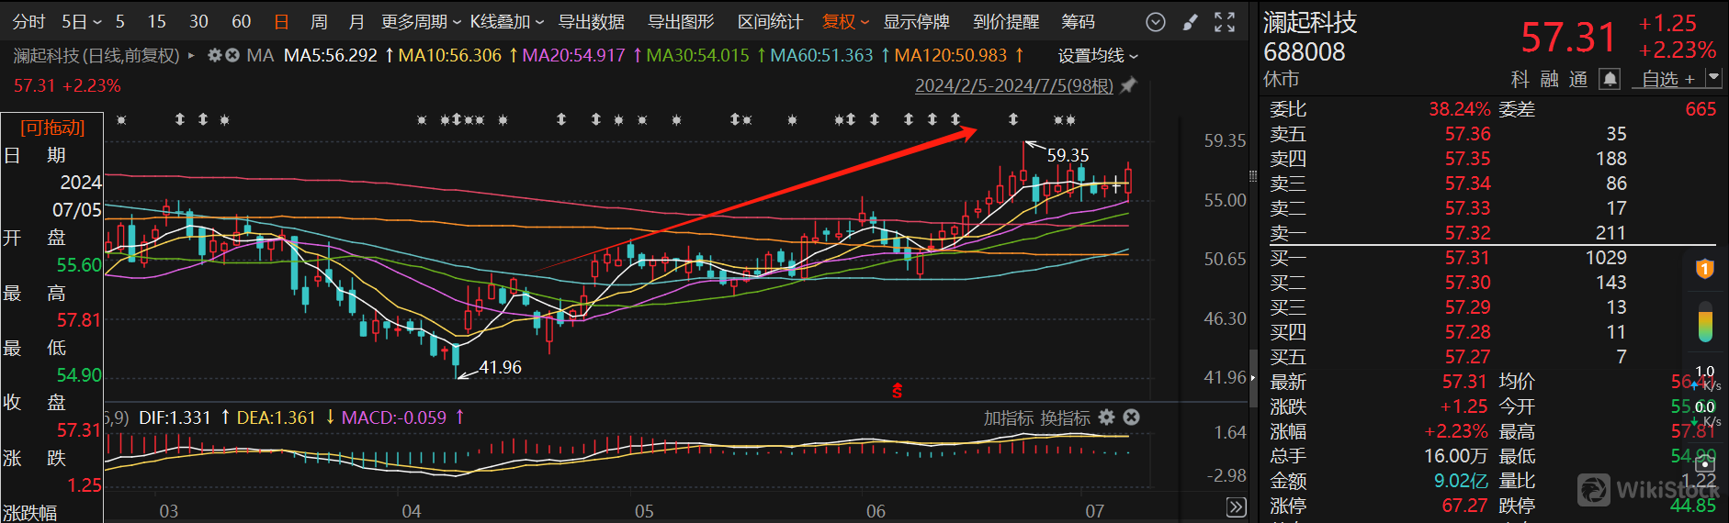Screen dimensions: 1729x523
Task: Open K线叠加 dropdown
Action: [507, 22]
